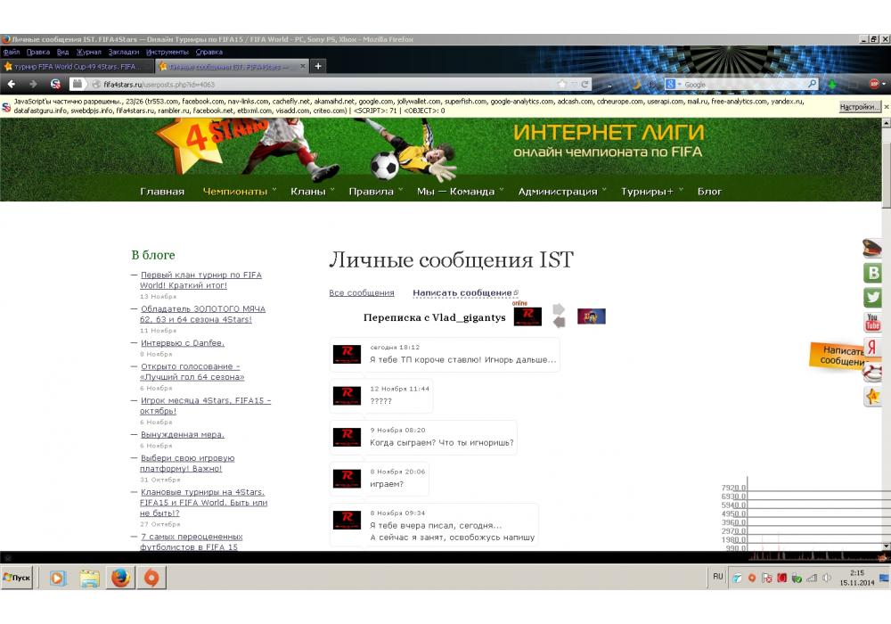Switch the RU language indicator
Image resolution: width=891 pixels, height=624 pixels.
(717, 576)
